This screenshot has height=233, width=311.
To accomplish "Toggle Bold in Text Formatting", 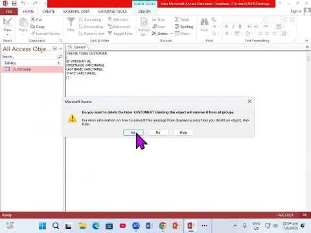I will (x=226, y=27).
